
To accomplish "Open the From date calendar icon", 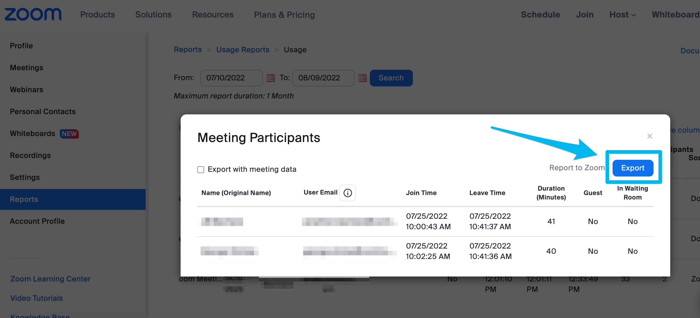I will pyautogui.click(x=270, y=78).
